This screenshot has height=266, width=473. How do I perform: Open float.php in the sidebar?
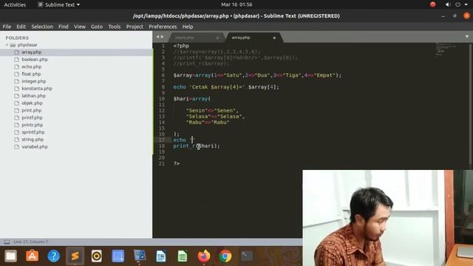click(x=31, y=74)
